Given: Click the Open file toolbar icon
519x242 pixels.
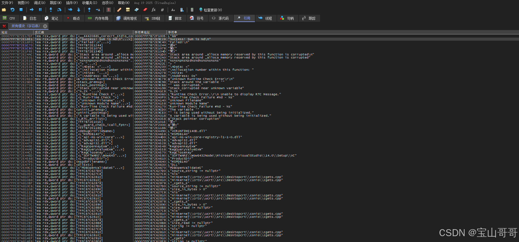Looking at the screenshot, I should click(x=4, y=10).
